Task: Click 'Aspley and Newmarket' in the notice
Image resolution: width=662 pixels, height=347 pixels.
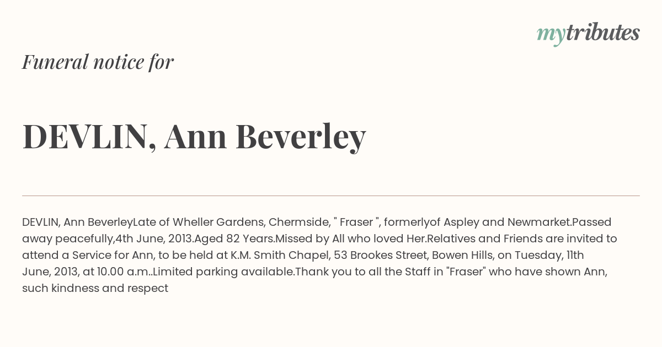Action: click(504, 223)
